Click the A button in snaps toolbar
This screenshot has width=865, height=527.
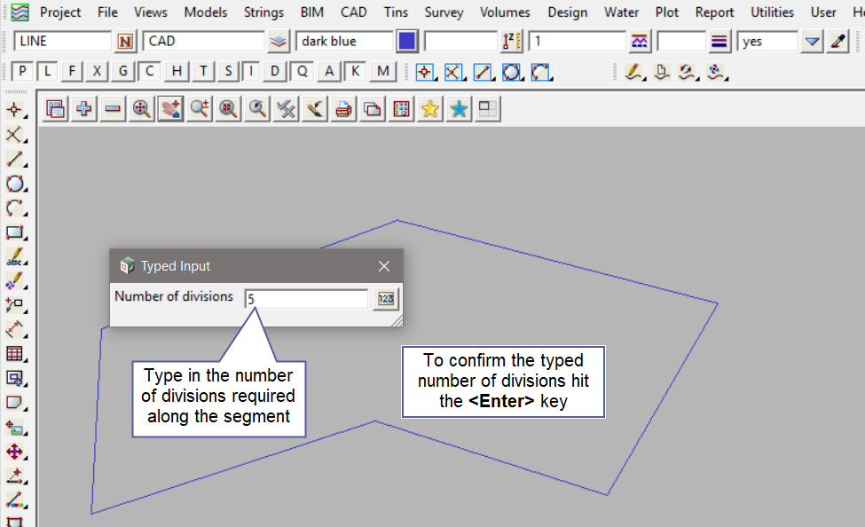(329, 71)
